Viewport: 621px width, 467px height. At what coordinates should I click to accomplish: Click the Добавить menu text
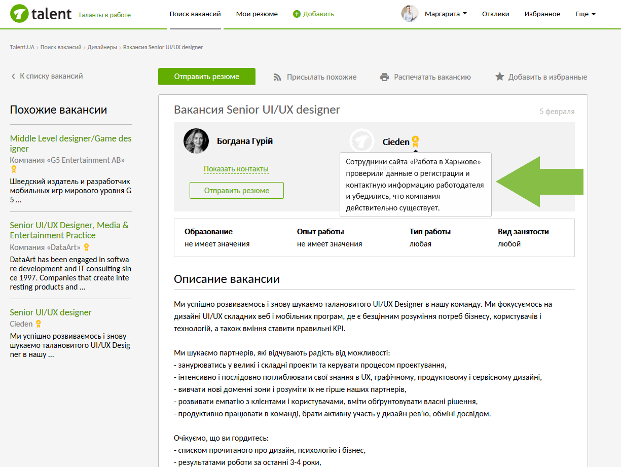click(318, 14)
